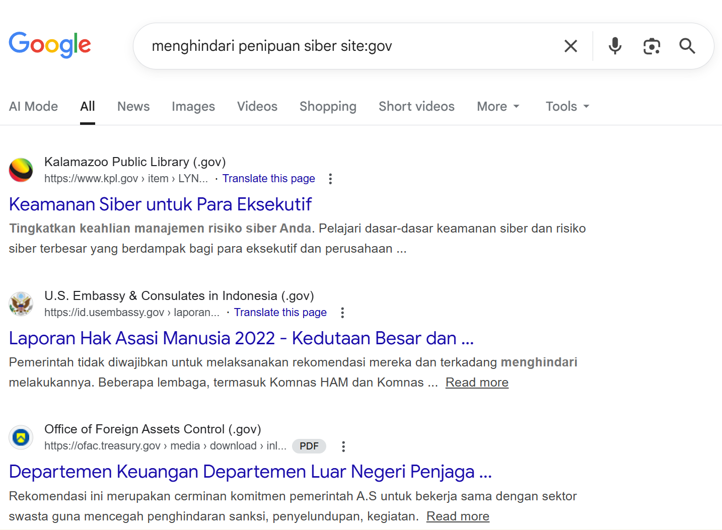Click the Kalamazoo Public Library favicon
This screenshot has height=530, width=722.
(x=21, y=170)
